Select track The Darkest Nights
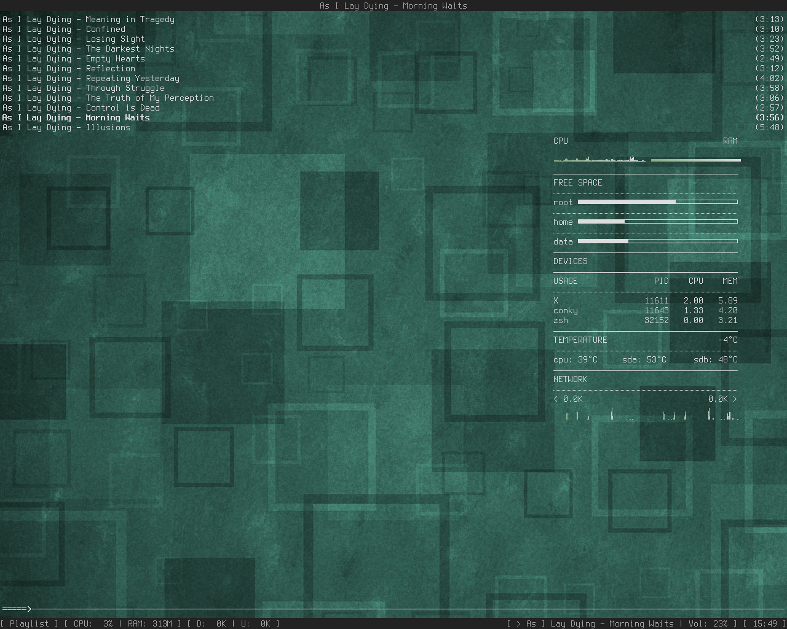The image size is (787, 629). (x=89, y=49)
